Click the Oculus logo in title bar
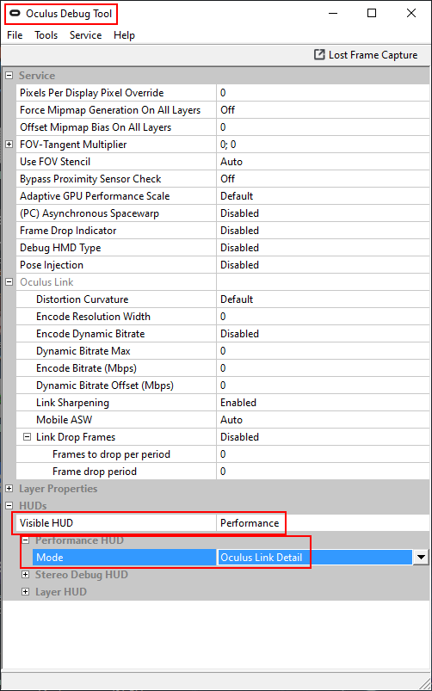The height and width of the screenshot is (691, 432). click(15, 14)
